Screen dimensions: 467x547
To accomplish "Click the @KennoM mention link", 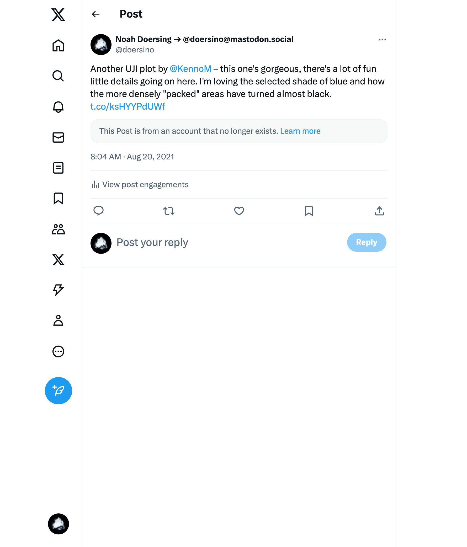I will click(x=190, y=69).
